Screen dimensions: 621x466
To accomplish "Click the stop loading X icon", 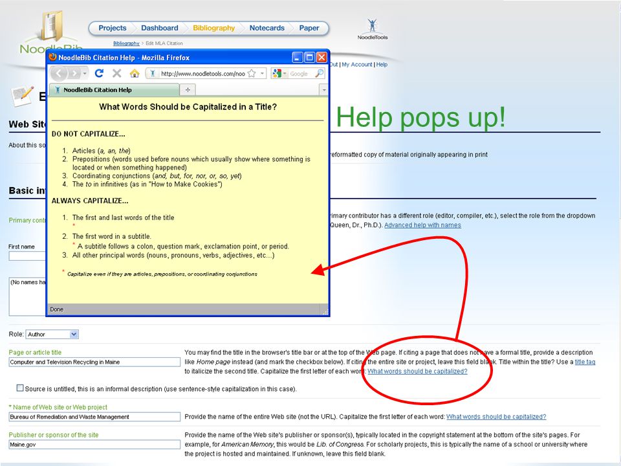I will pyautogui.click(x=116, y=73).
